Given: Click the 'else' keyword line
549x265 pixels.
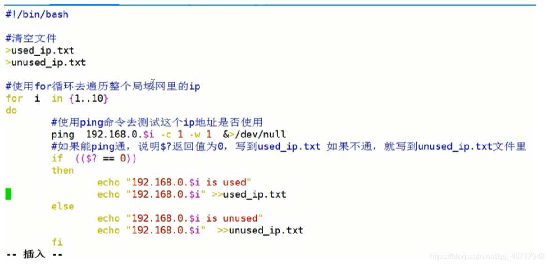Looking at the screenshot, I should [63, 207].
